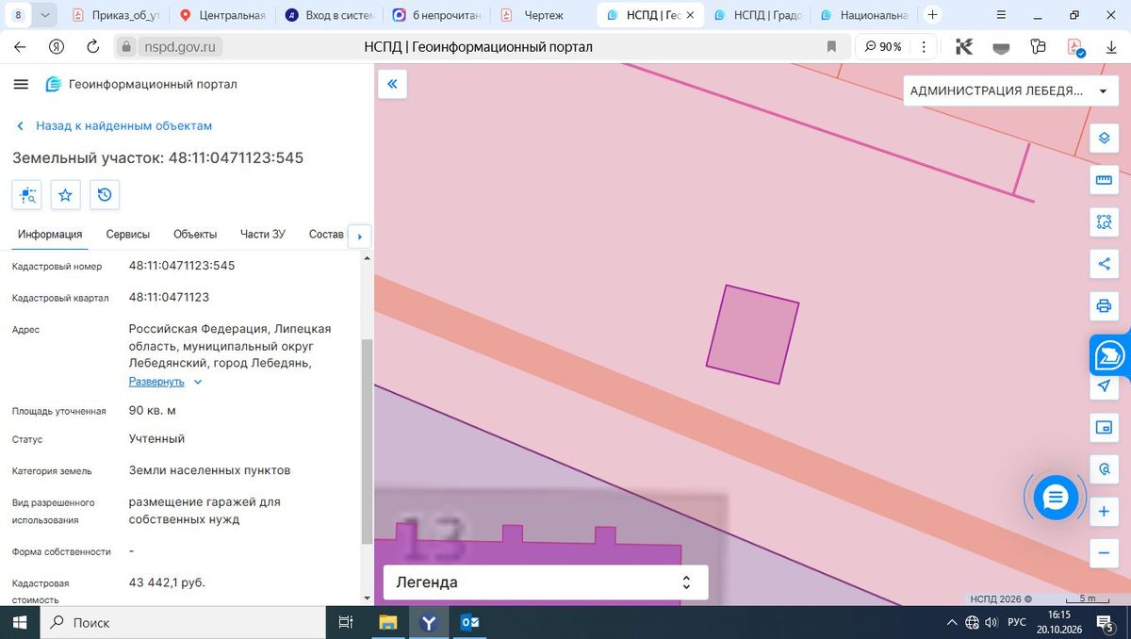Select the search-by-area map tool
Screen dimensions: 1131x639
[1104, 221]
